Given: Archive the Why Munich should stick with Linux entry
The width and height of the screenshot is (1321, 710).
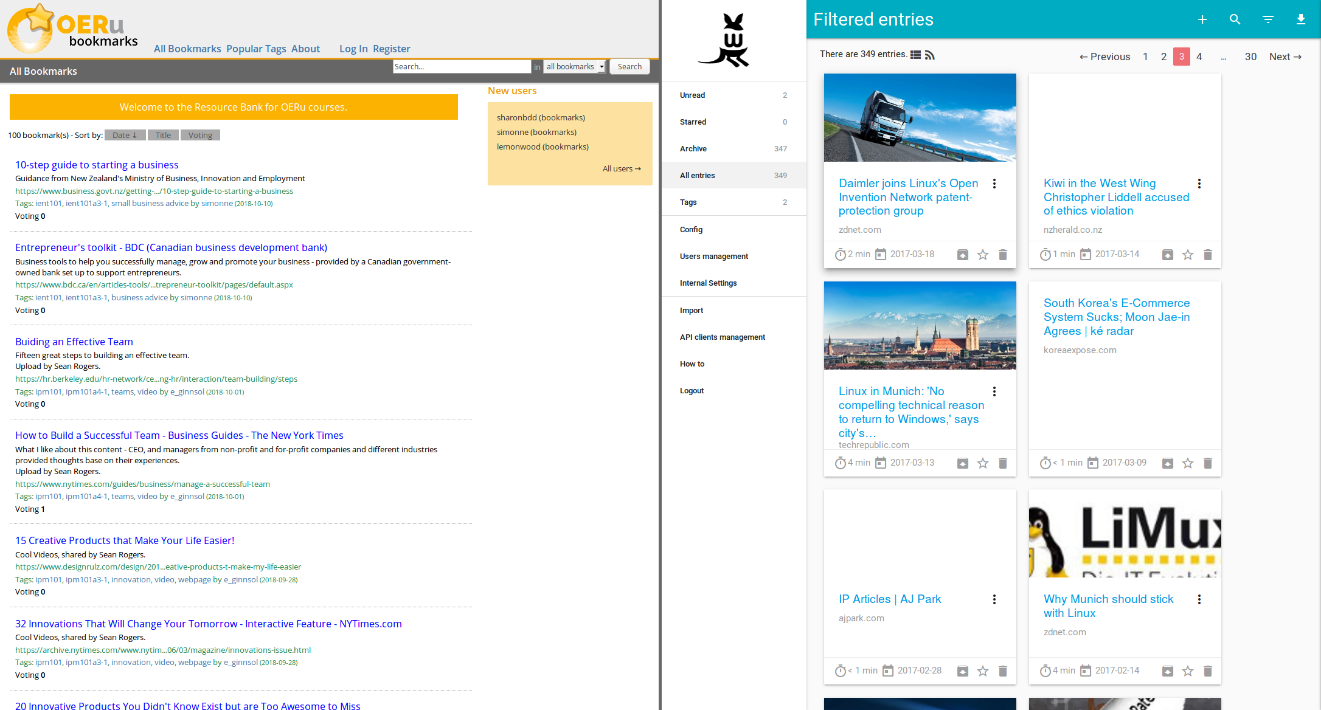Looking at the screenshot, I should coord(1168,671).
